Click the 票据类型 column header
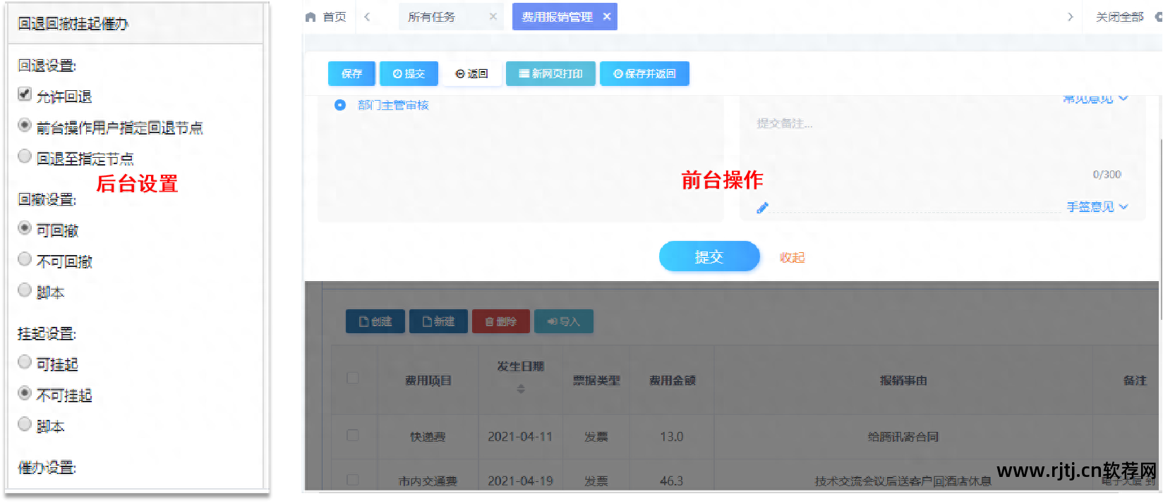Screen dimensions: 1163x503 (x=596, y=380)
